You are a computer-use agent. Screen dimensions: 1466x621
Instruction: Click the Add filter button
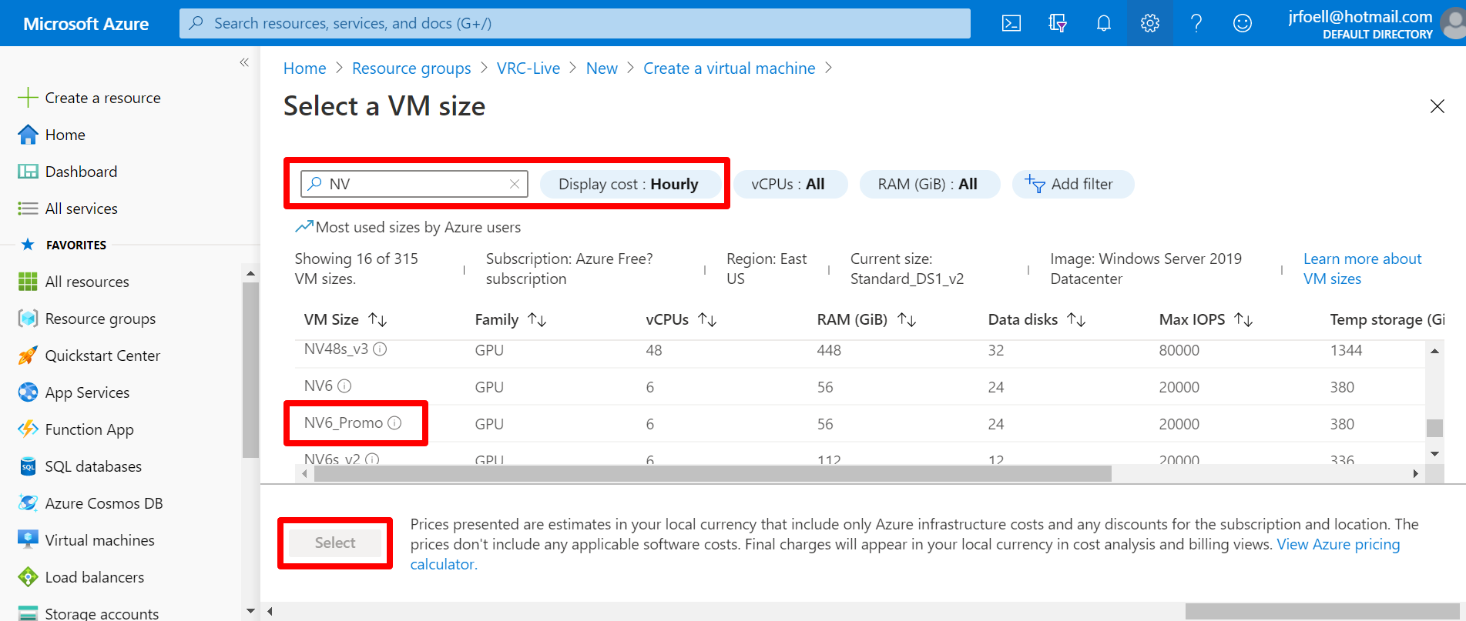[x=1072, y=184]
